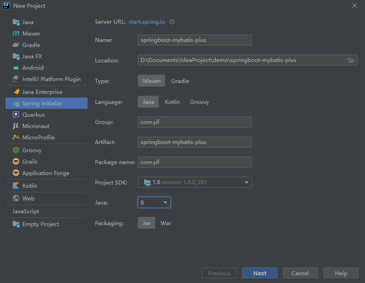This screenshot has height=283, width=365.
Task: Click the Next button
Action: [x=260, y=273]
